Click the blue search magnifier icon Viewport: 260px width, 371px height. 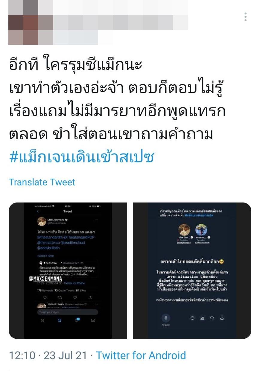tap(59, 320)
